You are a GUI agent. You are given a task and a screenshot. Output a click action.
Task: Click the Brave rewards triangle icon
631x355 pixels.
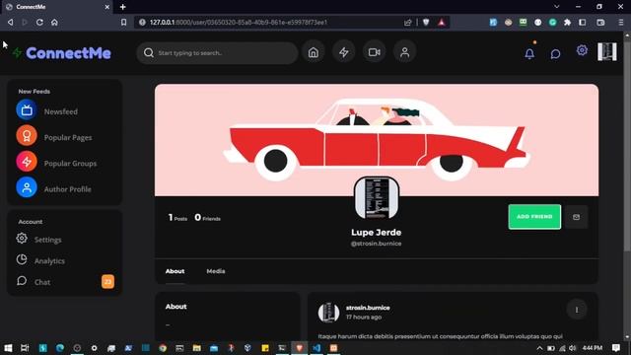442,22
